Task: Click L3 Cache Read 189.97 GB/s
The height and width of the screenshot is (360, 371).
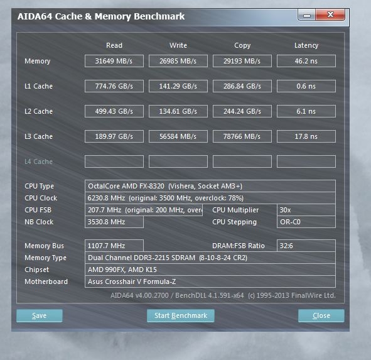Action: [x=114, y=136]
